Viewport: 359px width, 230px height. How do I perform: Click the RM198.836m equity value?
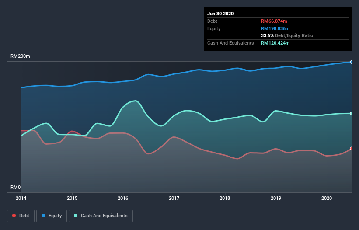coord(275,28)
